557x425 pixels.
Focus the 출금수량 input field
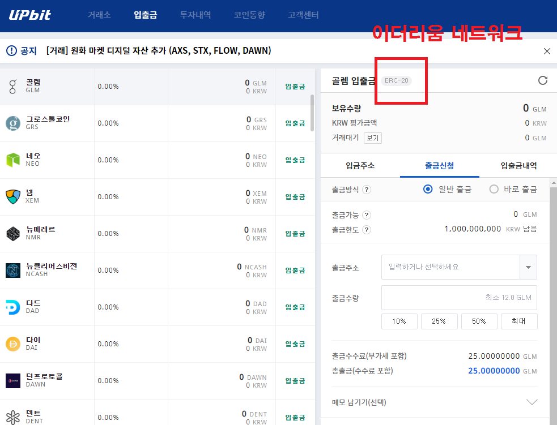(459, 298)
